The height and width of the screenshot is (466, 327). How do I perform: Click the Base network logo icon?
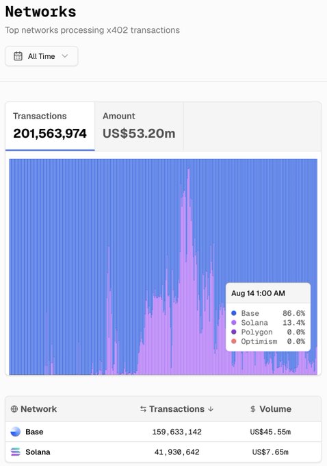click(x=16, y=432)
